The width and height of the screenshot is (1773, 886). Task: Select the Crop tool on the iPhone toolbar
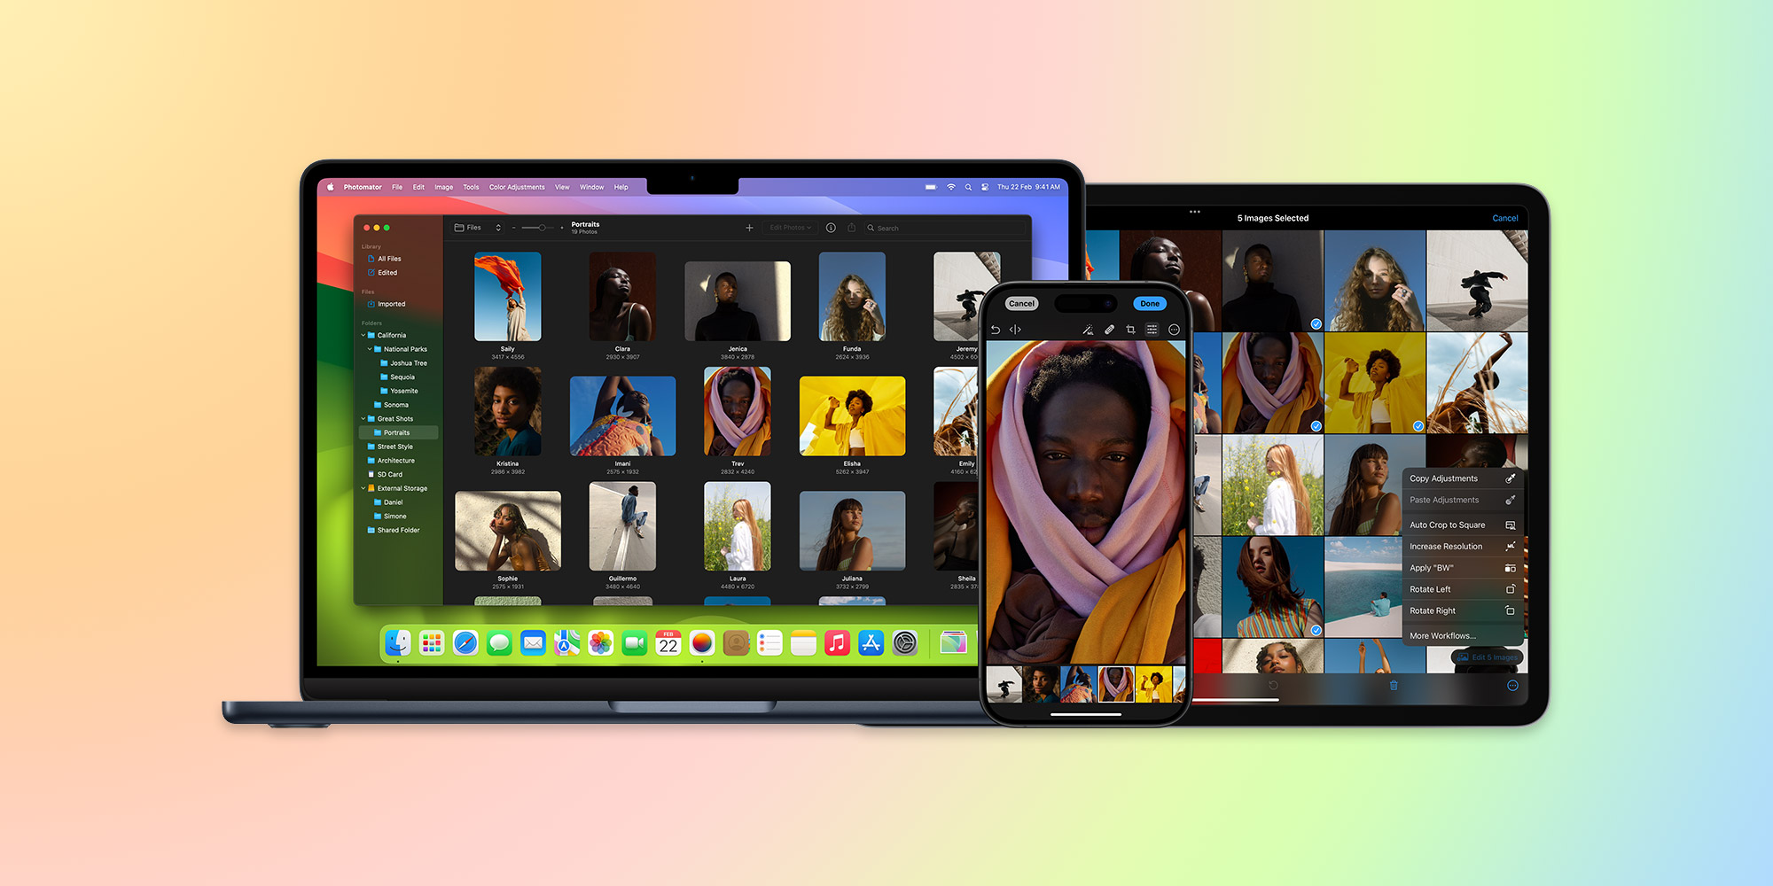pos(1131,329)
